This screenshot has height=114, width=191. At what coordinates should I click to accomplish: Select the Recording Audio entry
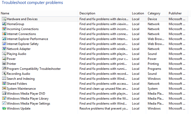point(19,74)
